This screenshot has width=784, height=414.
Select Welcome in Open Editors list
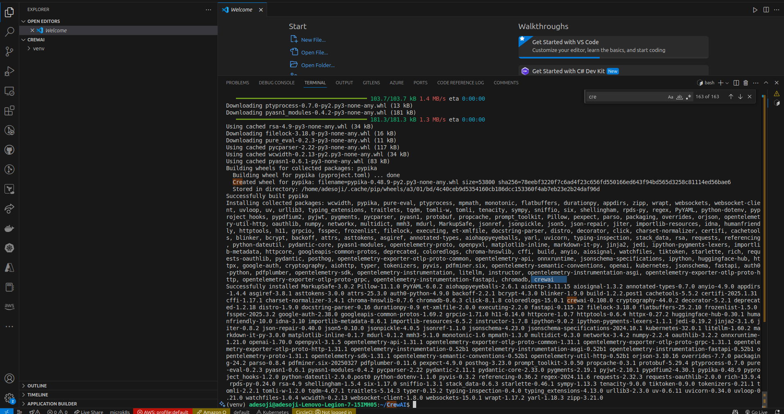(x=118, y=30)
